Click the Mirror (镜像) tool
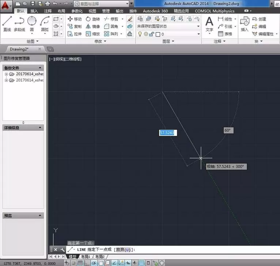The image size is (280, 266). point(93,26)
